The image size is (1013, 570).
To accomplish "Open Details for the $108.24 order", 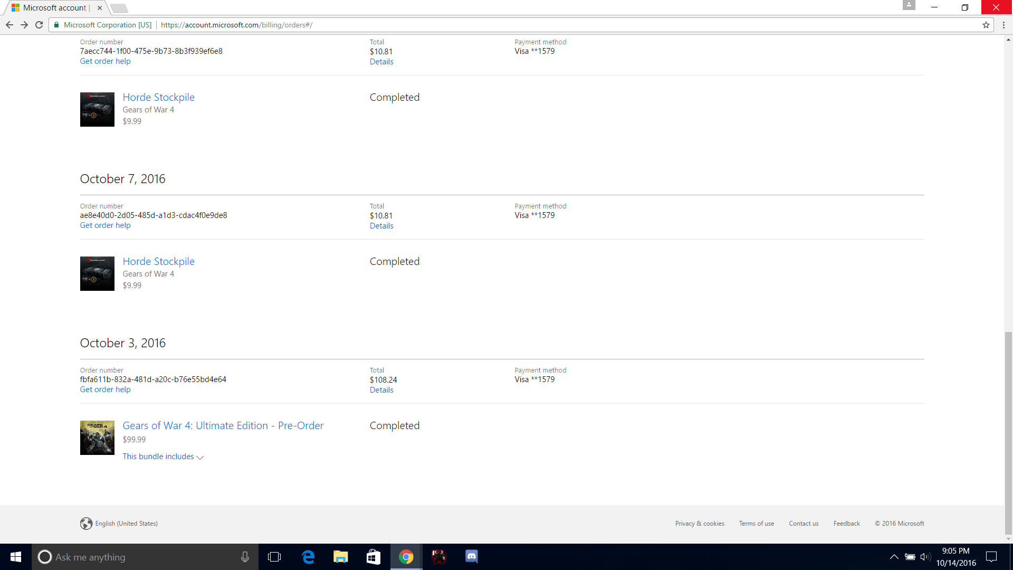I will (381, 390).
